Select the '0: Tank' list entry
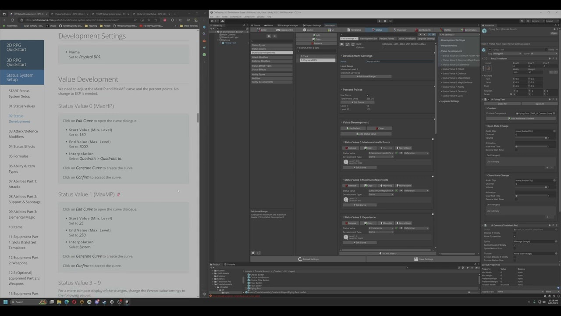This screenshot has height=316, width=561. point(317,56)
